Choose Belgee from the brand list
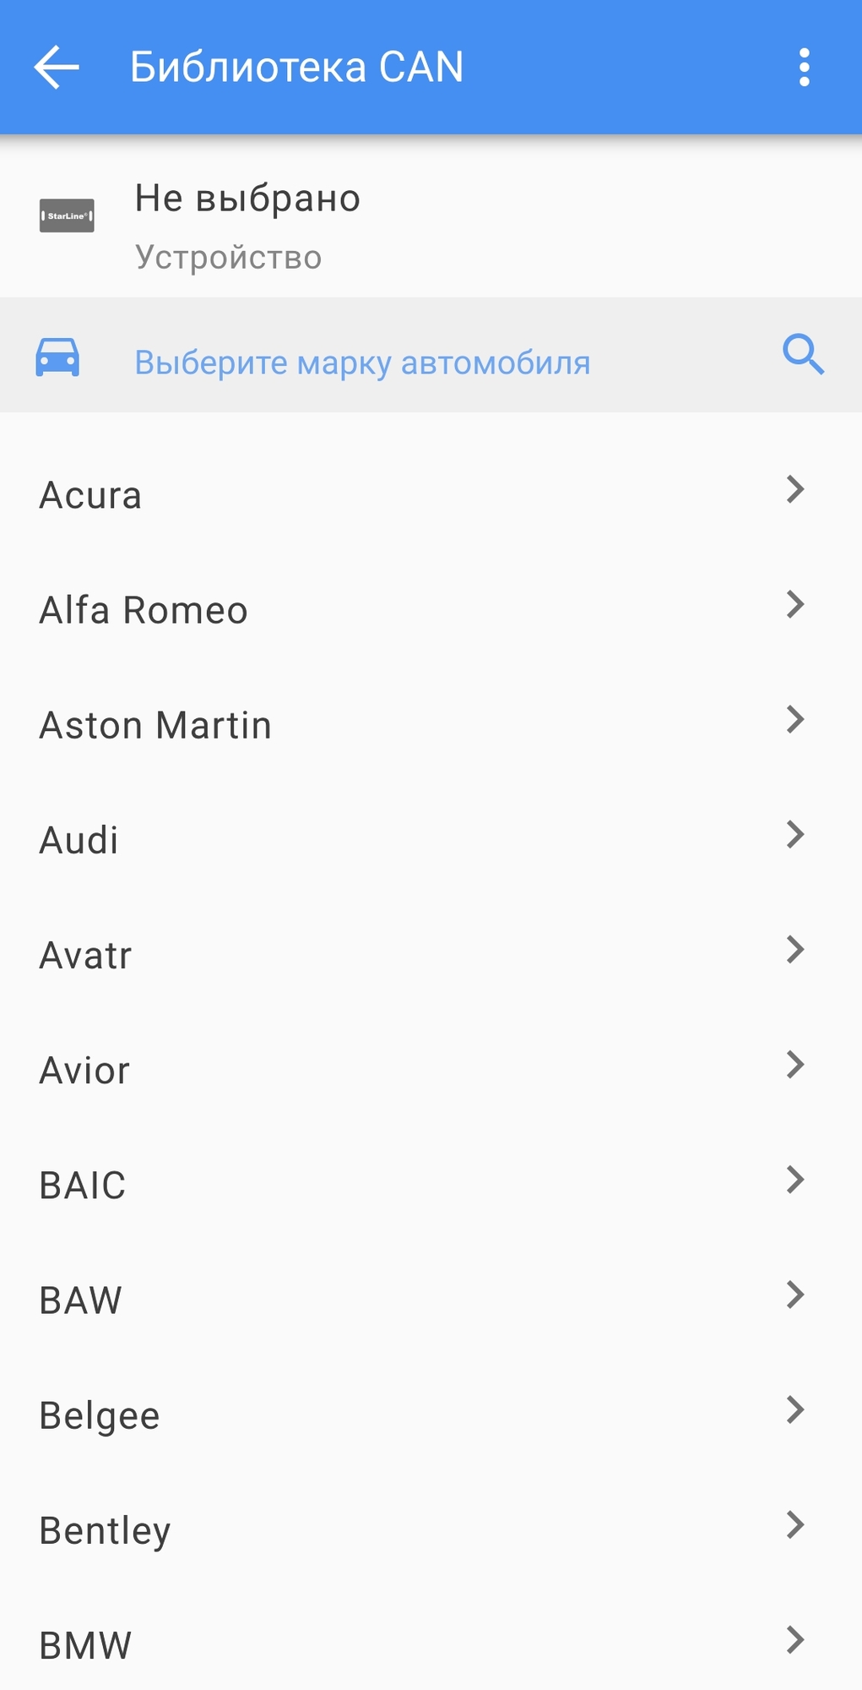 [x=100, y=1415]
